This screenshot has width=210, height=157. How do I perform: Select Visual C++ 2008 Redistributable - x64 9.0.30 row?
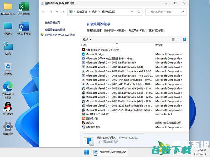coord(117,71)
